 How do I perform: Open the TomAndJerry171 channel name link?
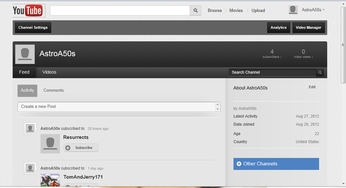point(83,177)
